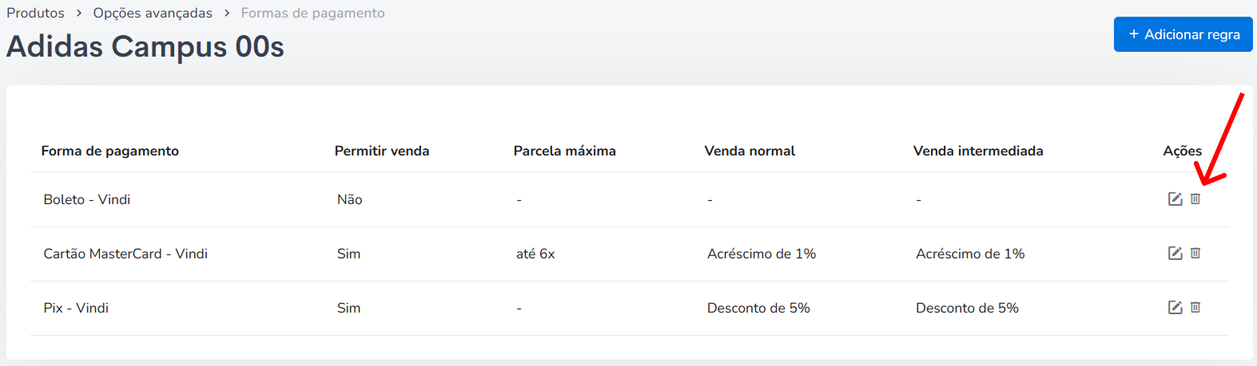Click the Venda normal column header
The height and width of the screenshot is (366, 1257).
750,151
